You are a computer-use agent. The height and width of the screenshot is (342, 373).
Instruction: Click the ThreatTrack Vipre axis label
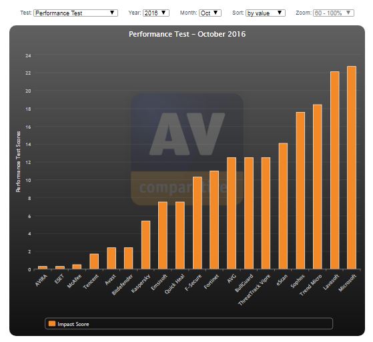pyautogui.click(x=254, y=290)
